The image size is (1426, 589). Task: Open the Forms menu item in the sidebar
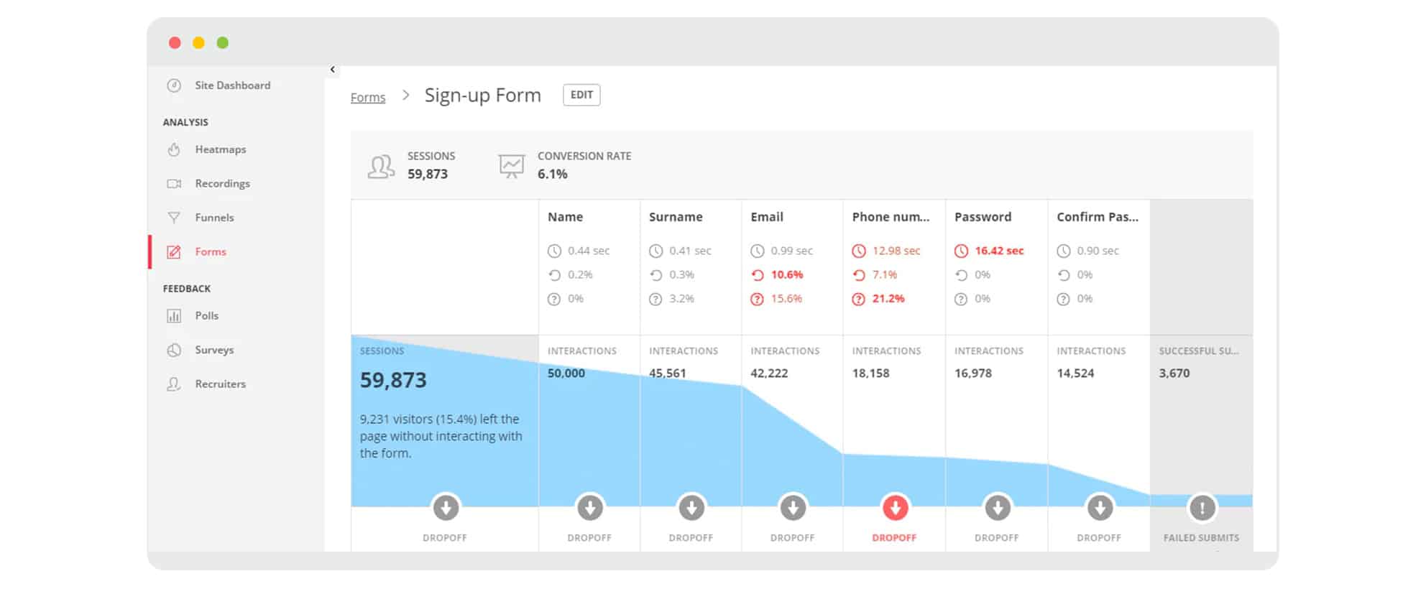210,252
